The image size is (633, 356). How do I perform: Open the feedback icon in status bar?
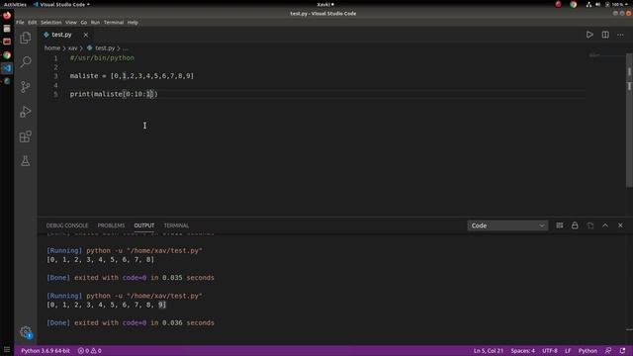(x=608, y=351)
